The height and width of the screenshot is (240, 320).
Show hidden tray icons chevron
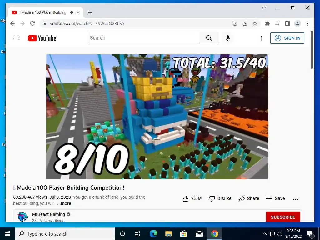click(264, 234)
